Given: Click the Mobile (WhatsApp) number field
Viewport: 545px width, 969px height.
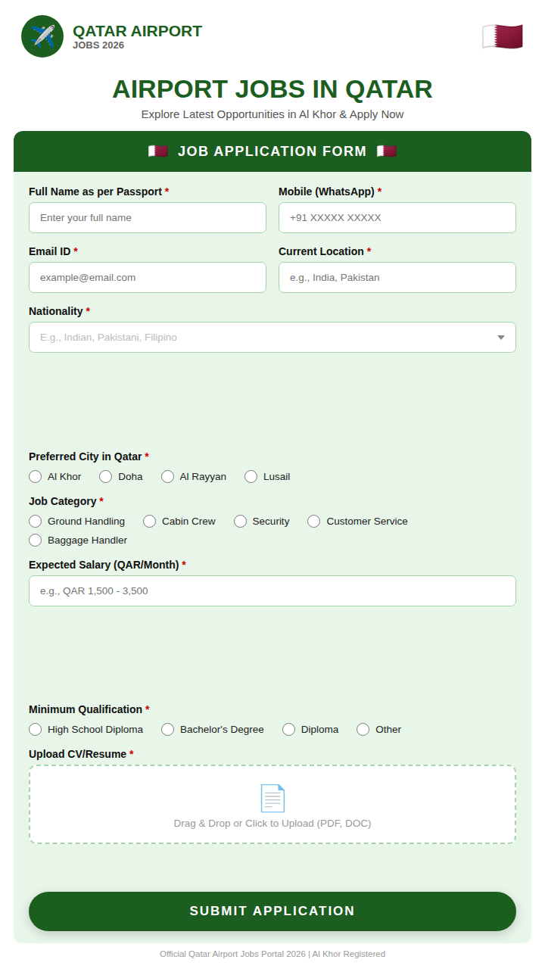Looking at the screenshot, I should click(397, 217).
